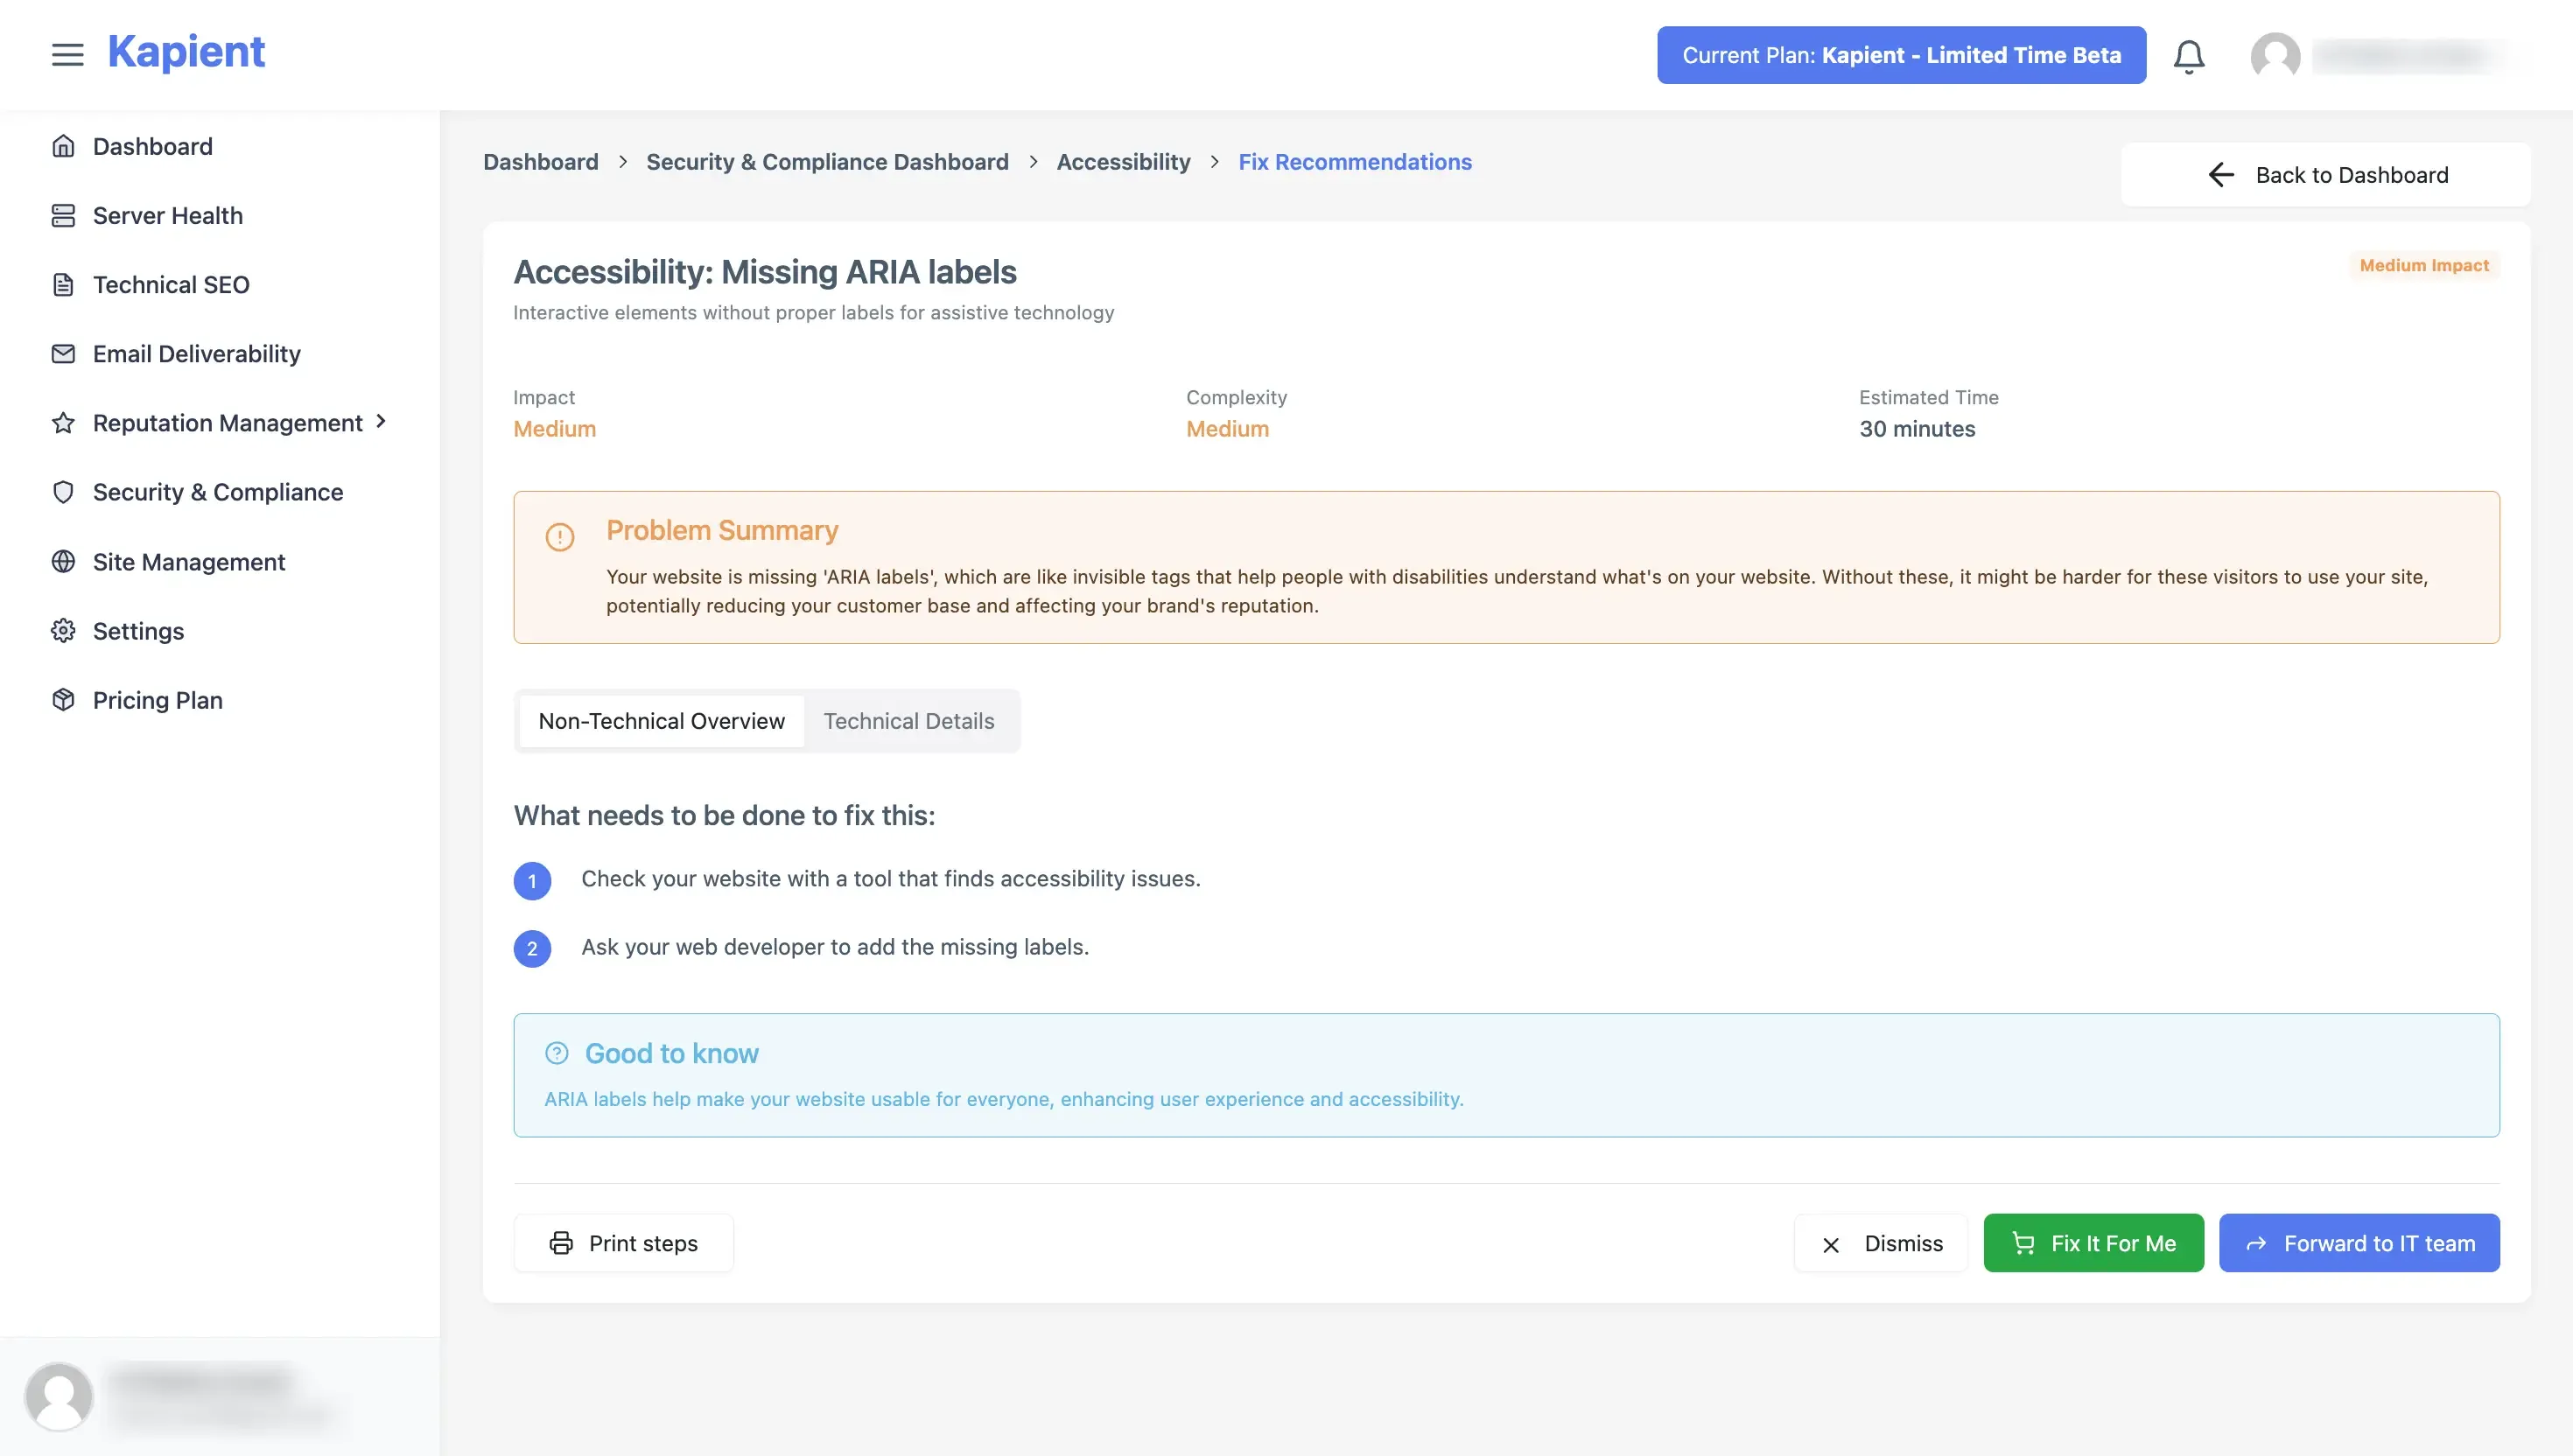This screenshot has height=1456, width=2573.
Task: Open notifications bell icon
Action: click(x=2189, y=56)
